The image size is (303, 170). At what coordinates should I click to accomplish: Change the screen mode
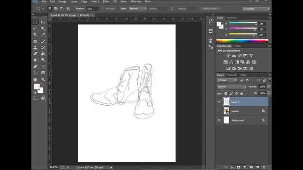[x=43, y=98]
